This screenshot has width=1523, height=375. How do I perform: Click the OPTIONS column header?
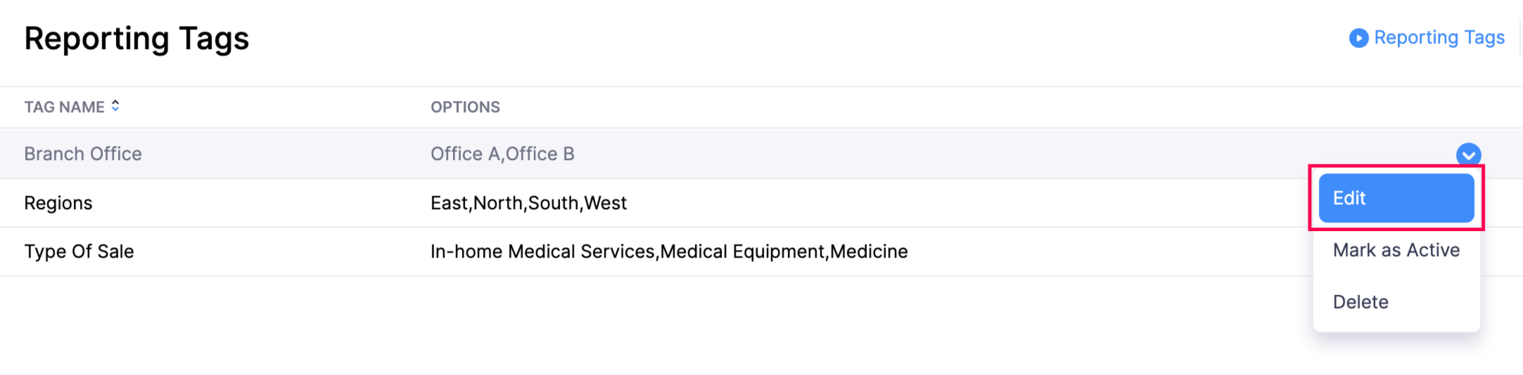click(465, 107)
